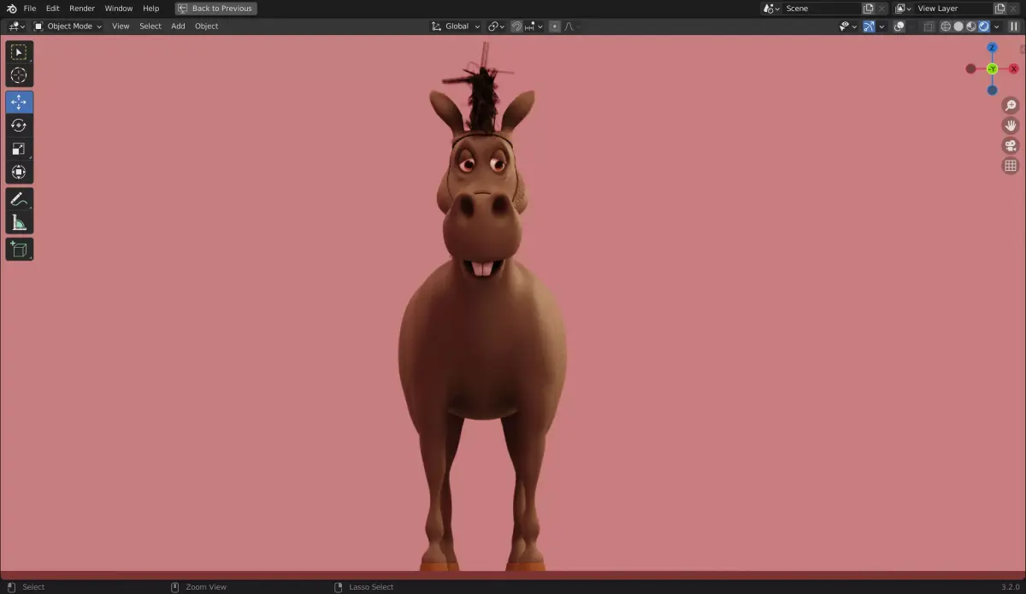
Task: Switch to solid viewport shading
Action: coord(958,26)
